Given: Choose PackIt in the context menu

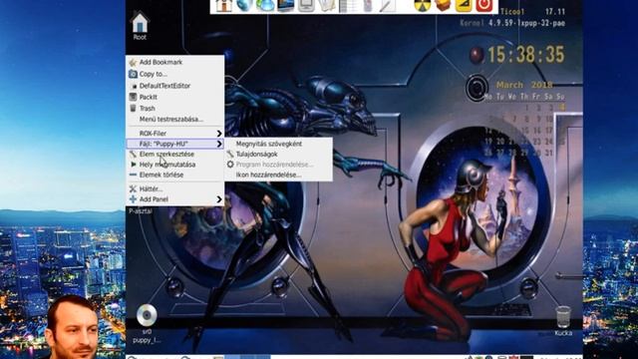Looking at the screenshot, I should click(175, 97).
